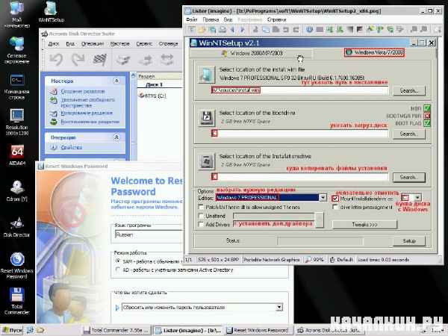Click the Undo arrow in Acronis toolbar
Screen dimensions: 448x336
coord(56,60)
